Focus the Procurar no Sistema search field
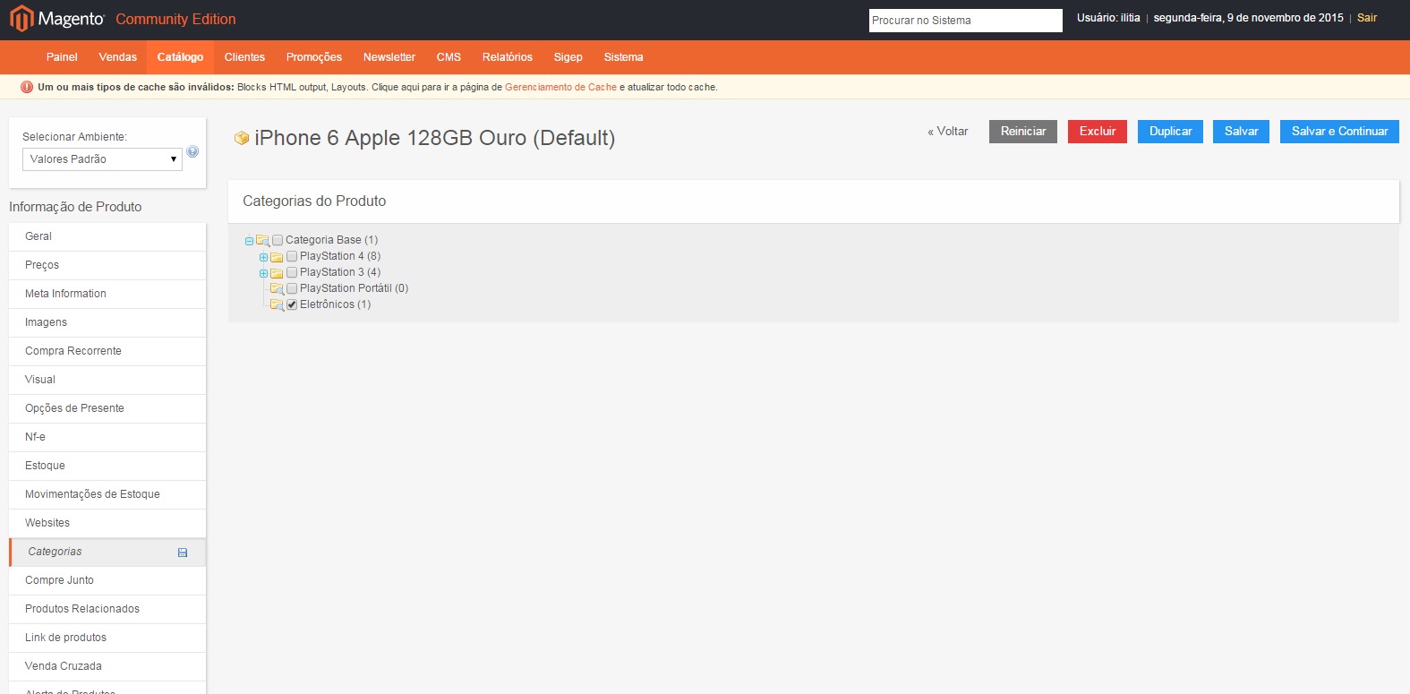This screenshot has width=1410, height=694. (966, 21)
